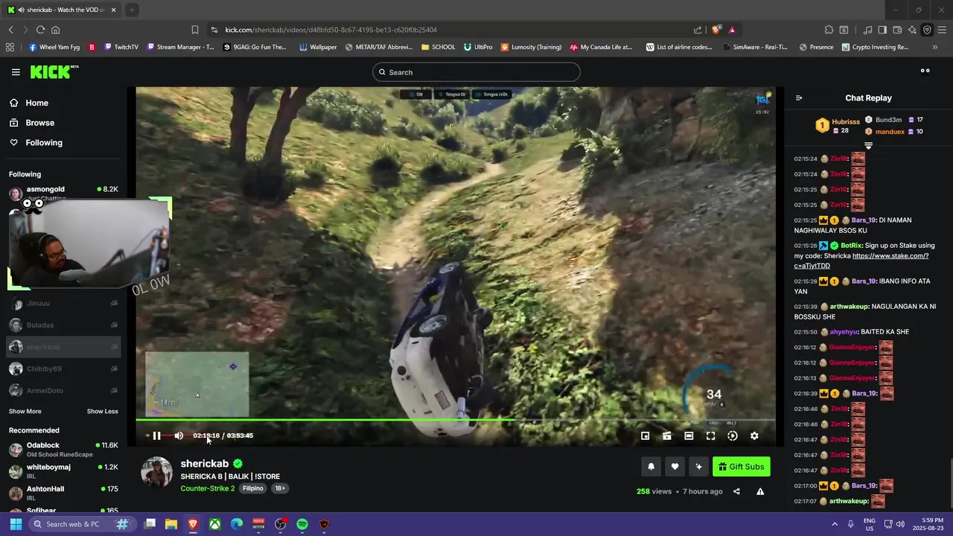Go to Kick home via logo
Screen dimensions: 953x536
pos(54,71)
